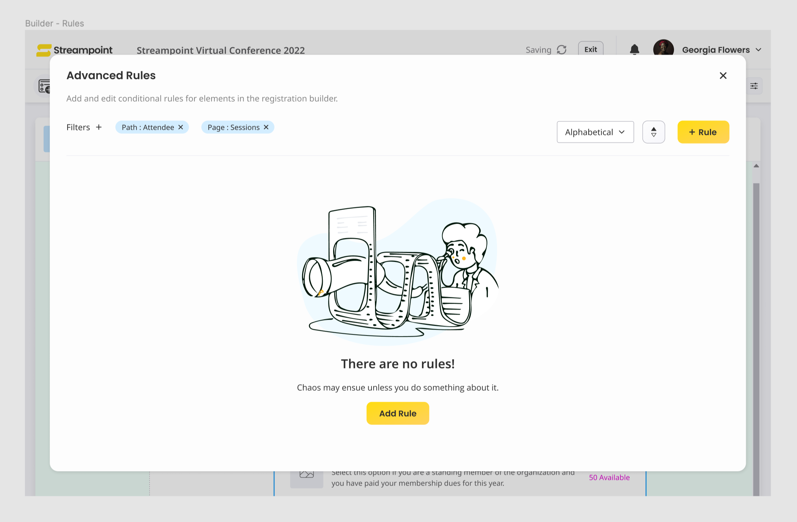Click the form builder icon at left
This screenshot has height=522, width=797.
tap(44, 86)
